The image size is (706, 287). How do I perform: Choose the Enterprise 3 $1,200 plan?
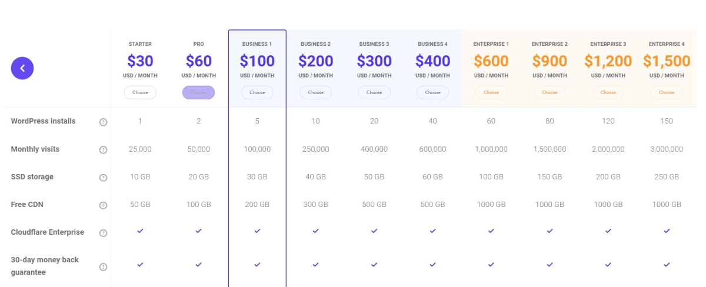(608, 92)
